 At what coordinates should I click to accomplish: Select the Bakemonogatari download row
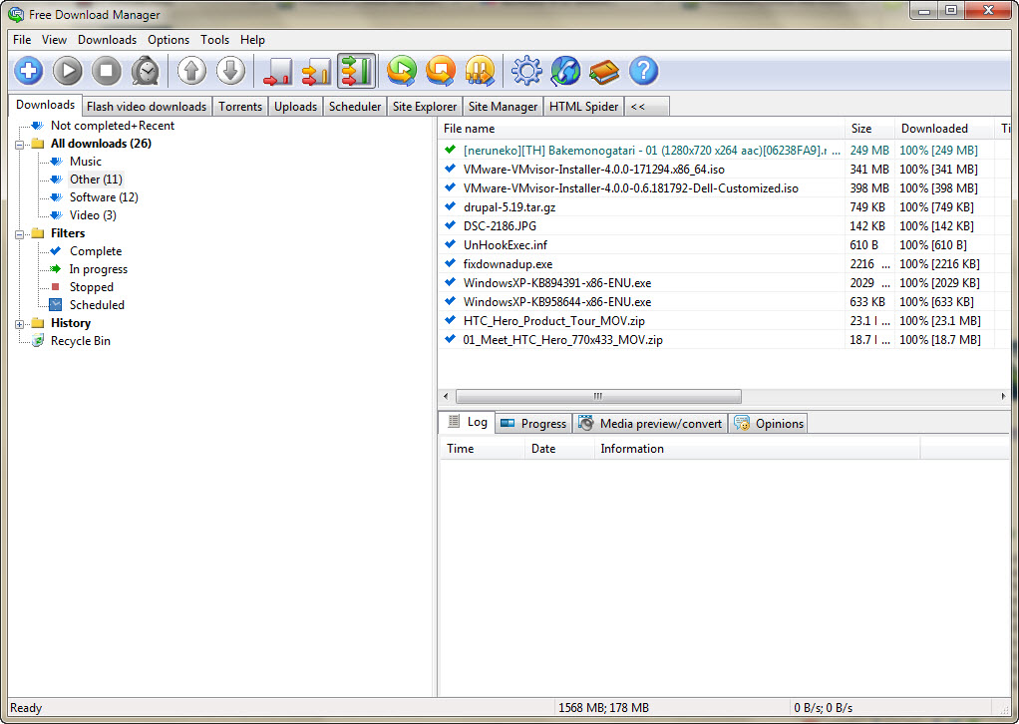coord(724,151)
